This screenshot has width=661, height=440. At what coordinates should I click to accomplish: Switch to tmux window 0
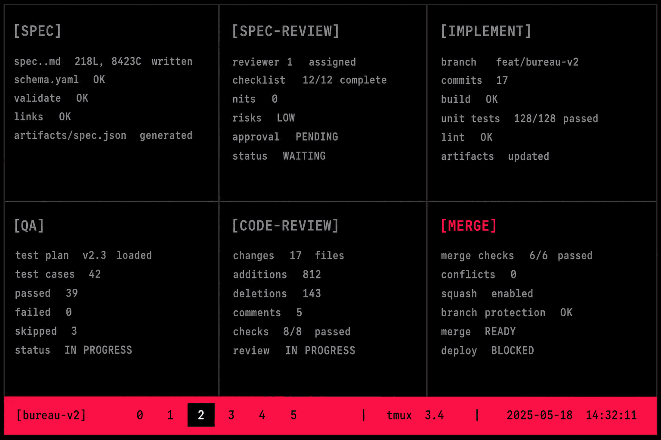point(140,415)
